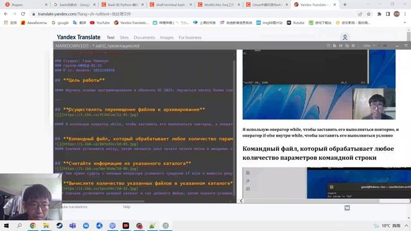Viewport: 411px width, 231px height.
Task: Open zoom percentage dropdown in Markdown Edit
Action: (368, 46)
